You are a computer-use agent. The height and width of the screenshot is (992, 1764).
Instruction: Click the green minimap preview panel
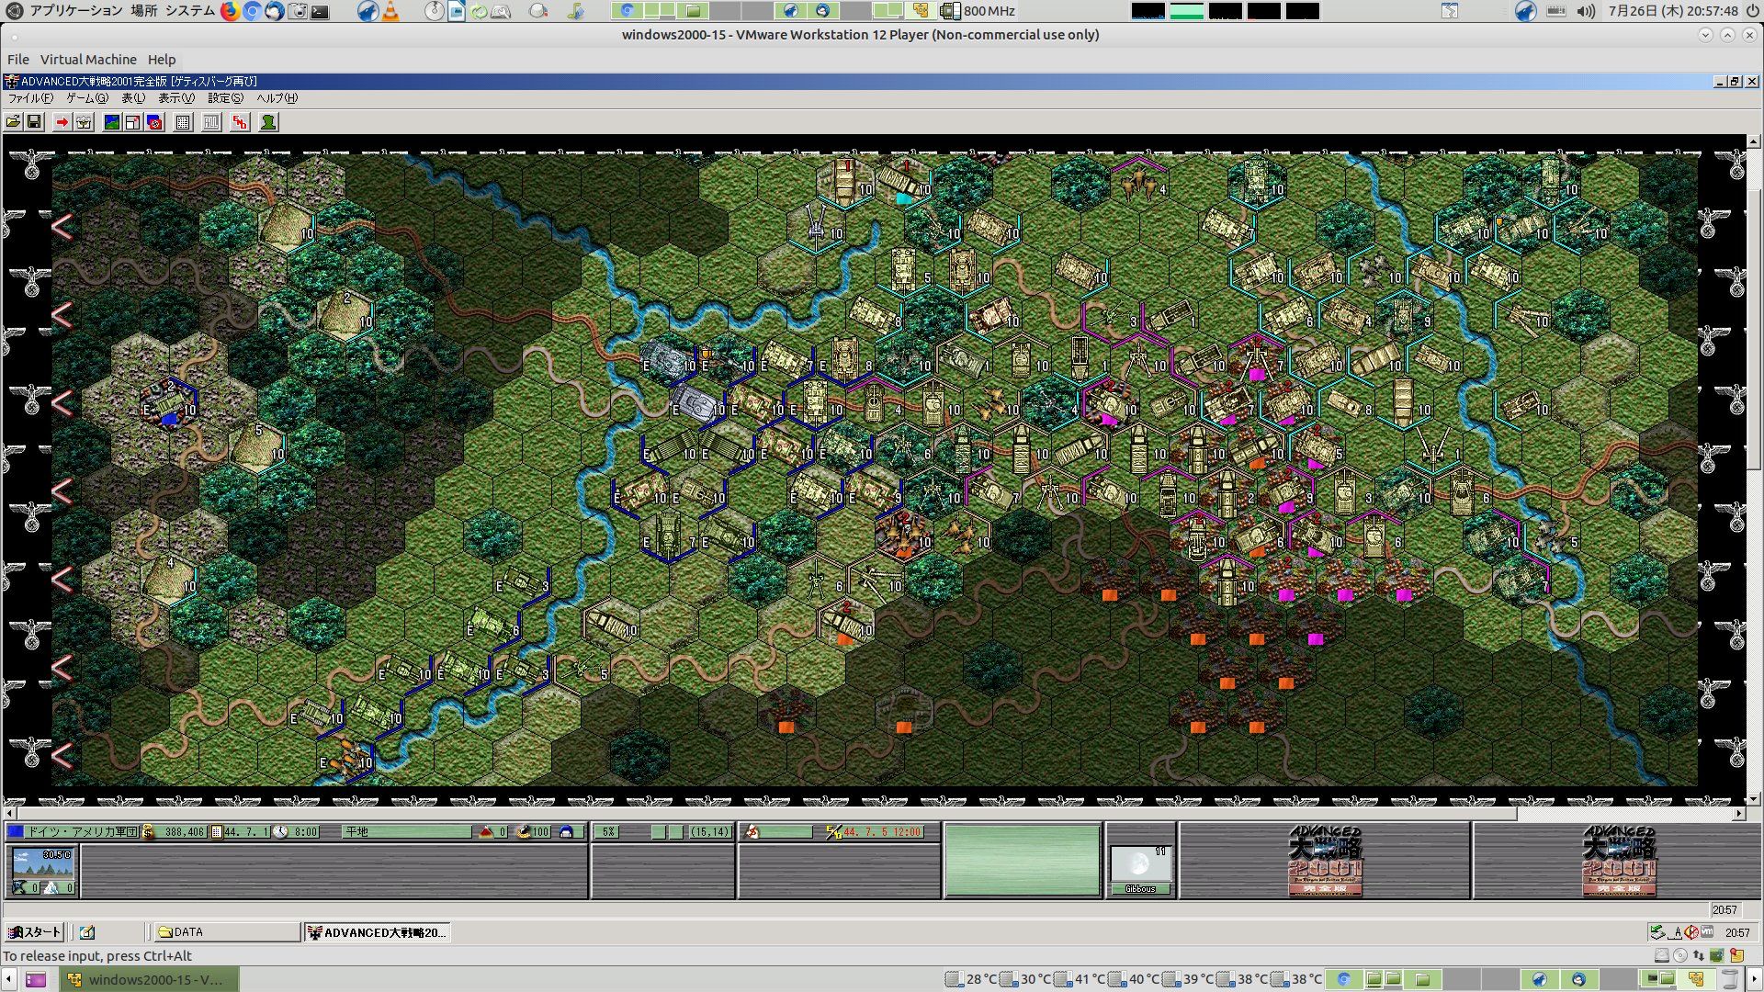pyautogui.click(x=1022, y=861)
